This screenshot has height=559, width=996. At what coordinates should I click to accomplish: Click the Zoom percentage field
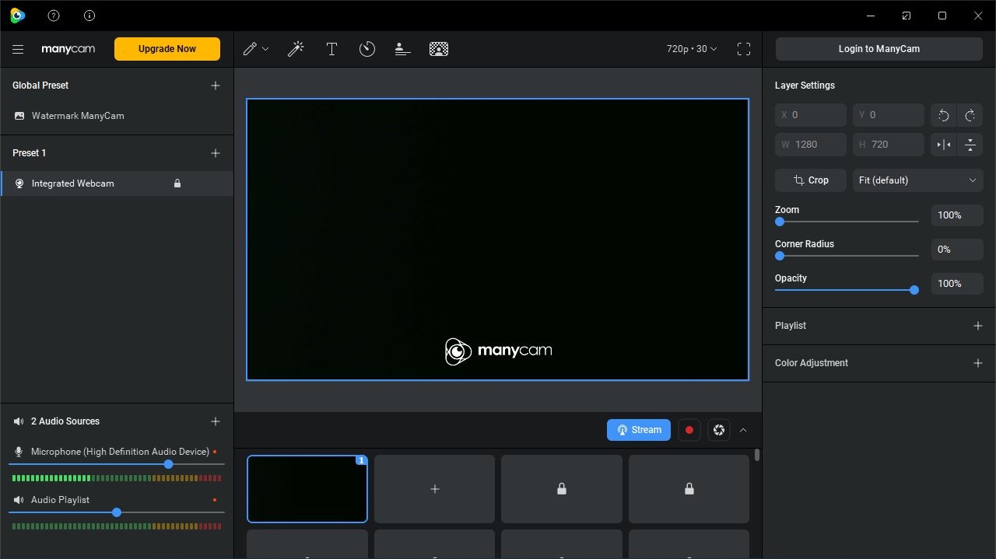[957, 215]
